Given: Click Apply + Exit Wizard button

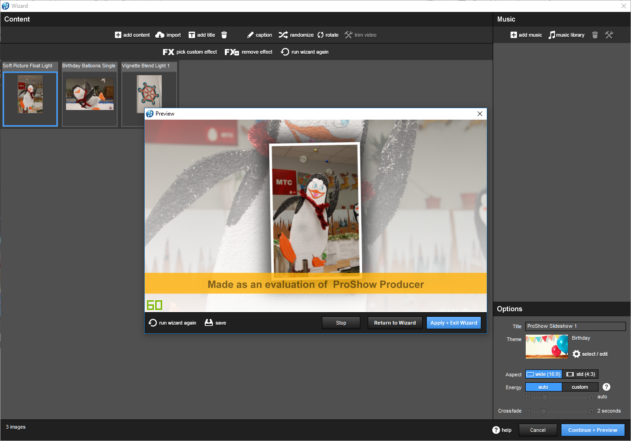Looking at the screenshot, I should coord(454,323).
